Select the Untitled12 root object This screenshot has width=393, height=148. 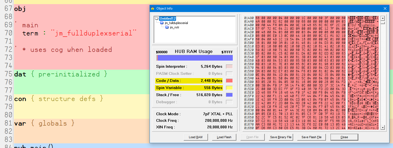pos(168,19)
